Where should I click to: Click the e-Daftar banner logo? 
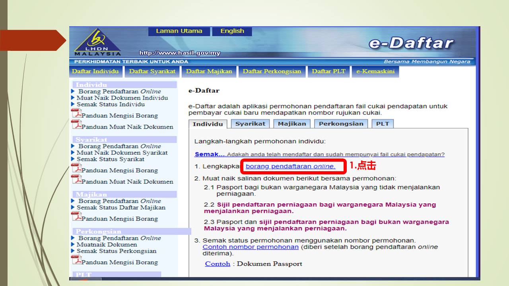pos(411,43)
